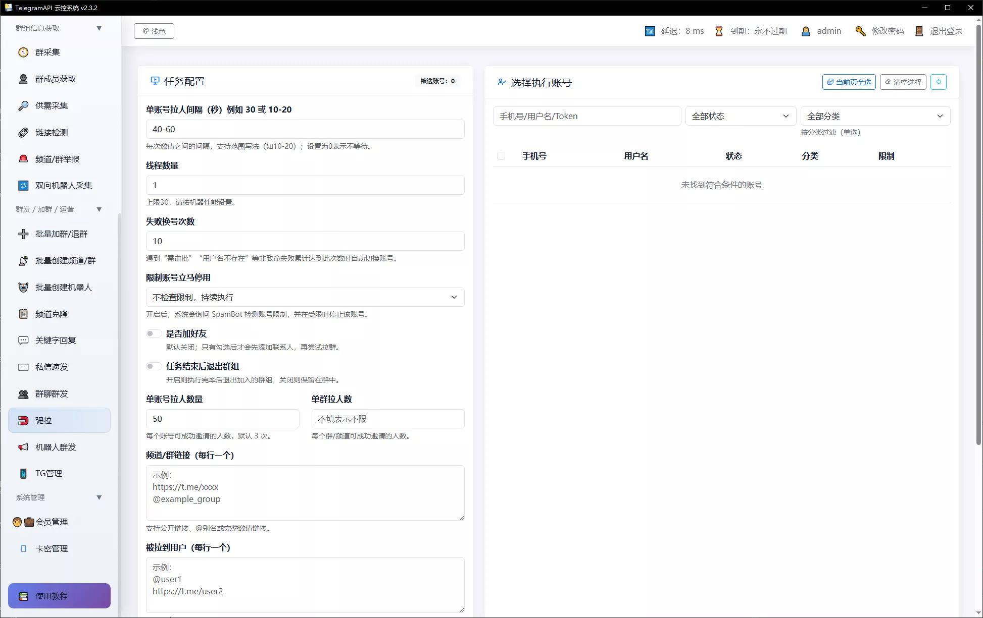Click the 修改密码 link

pos(888,31)
